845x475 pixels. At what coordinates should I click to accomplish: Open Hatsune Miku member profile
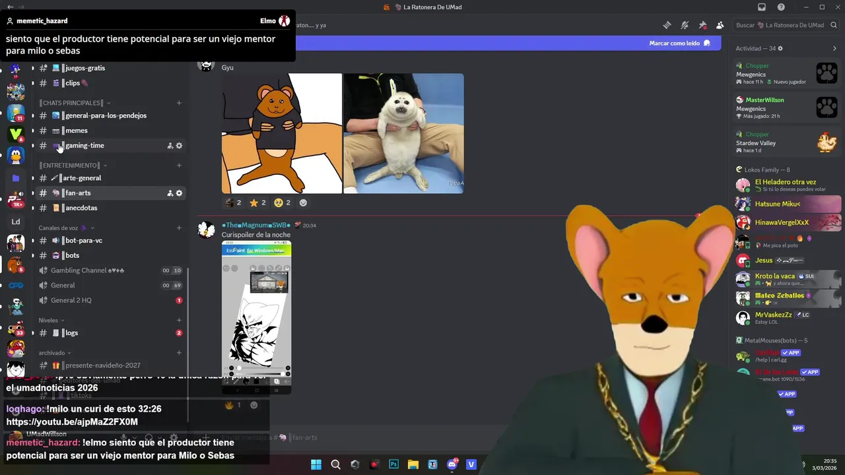789,204
